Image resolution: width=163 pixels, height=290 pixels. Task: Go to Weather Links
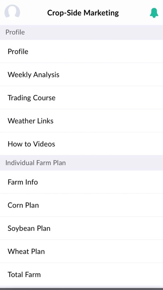coord(81,121)
